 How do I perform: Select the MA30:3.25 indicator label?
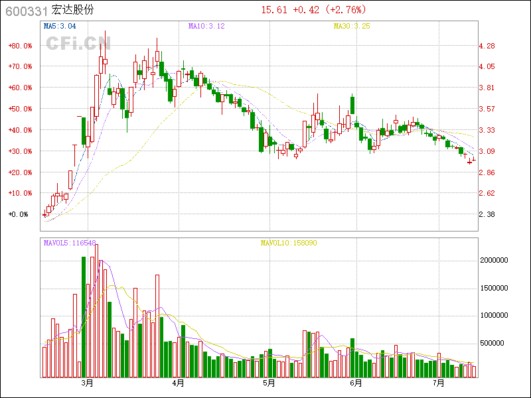[x=351, y=27]
